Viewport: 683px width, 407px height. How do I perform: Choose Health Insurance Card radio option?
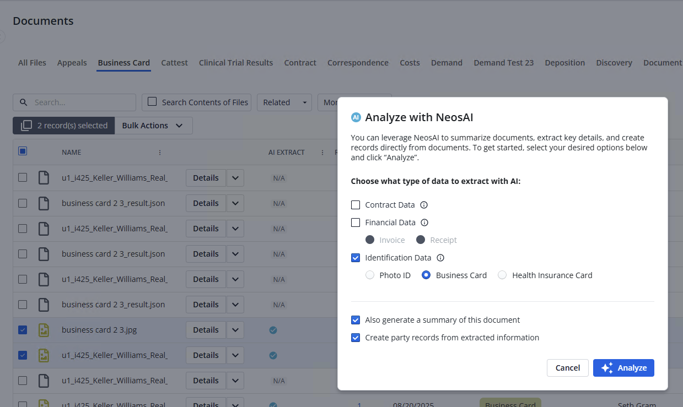click(502, 275)
